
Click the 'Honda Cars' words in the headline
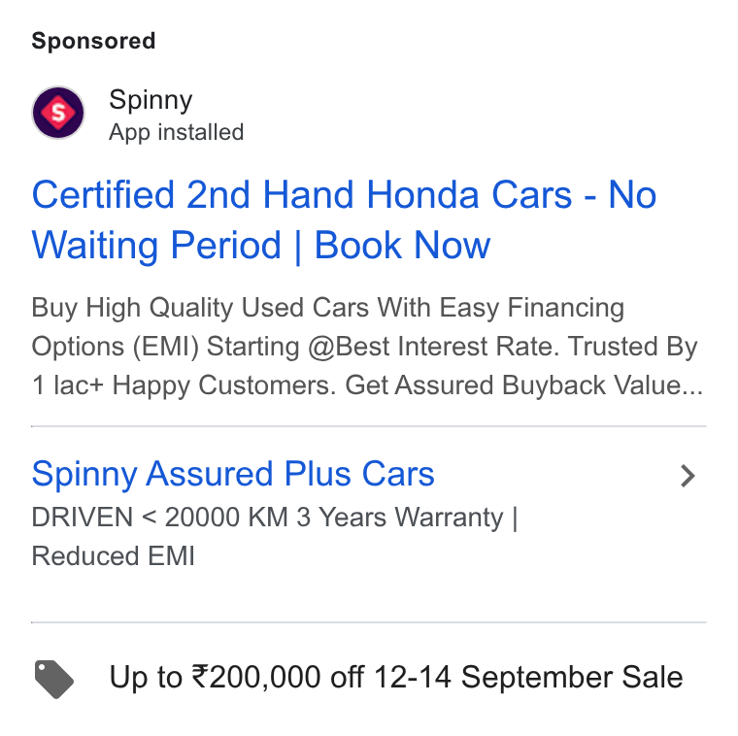(x=469, y=195)
